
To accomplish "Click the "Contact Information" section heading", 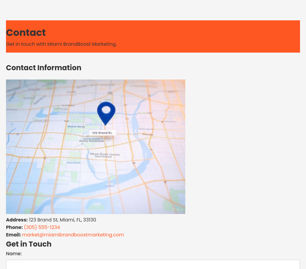I will [x=44, y=68].
